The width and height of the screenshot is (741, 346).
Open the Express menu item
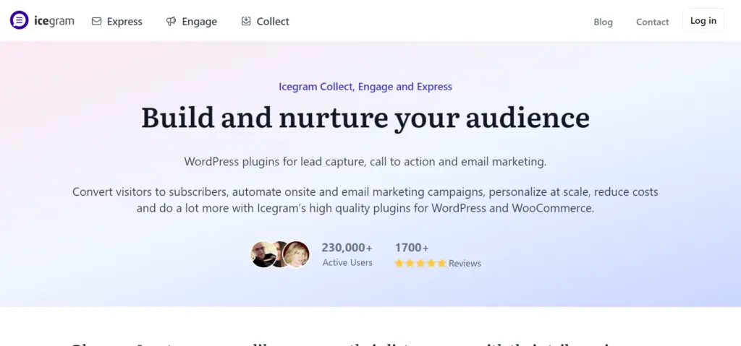117,21
